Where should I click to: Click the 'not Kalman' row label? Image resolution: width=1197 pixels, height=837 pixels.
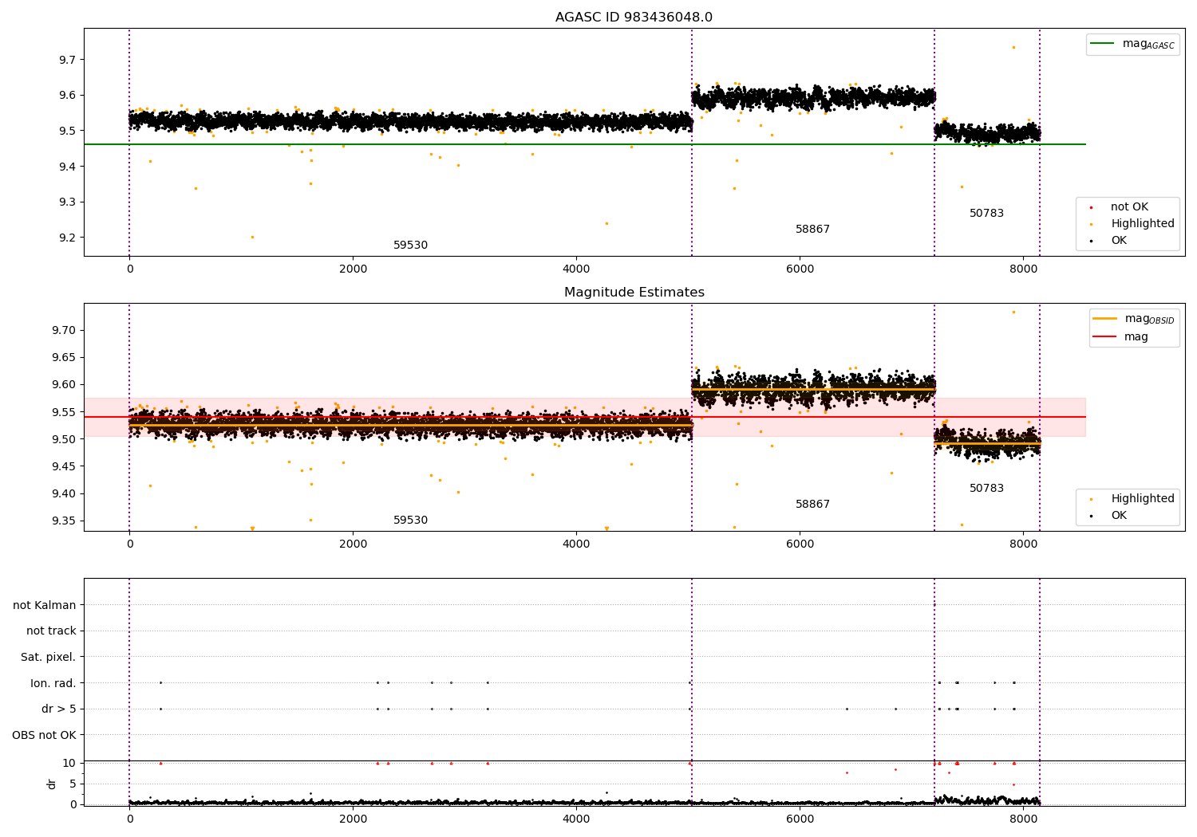[45, 605]
